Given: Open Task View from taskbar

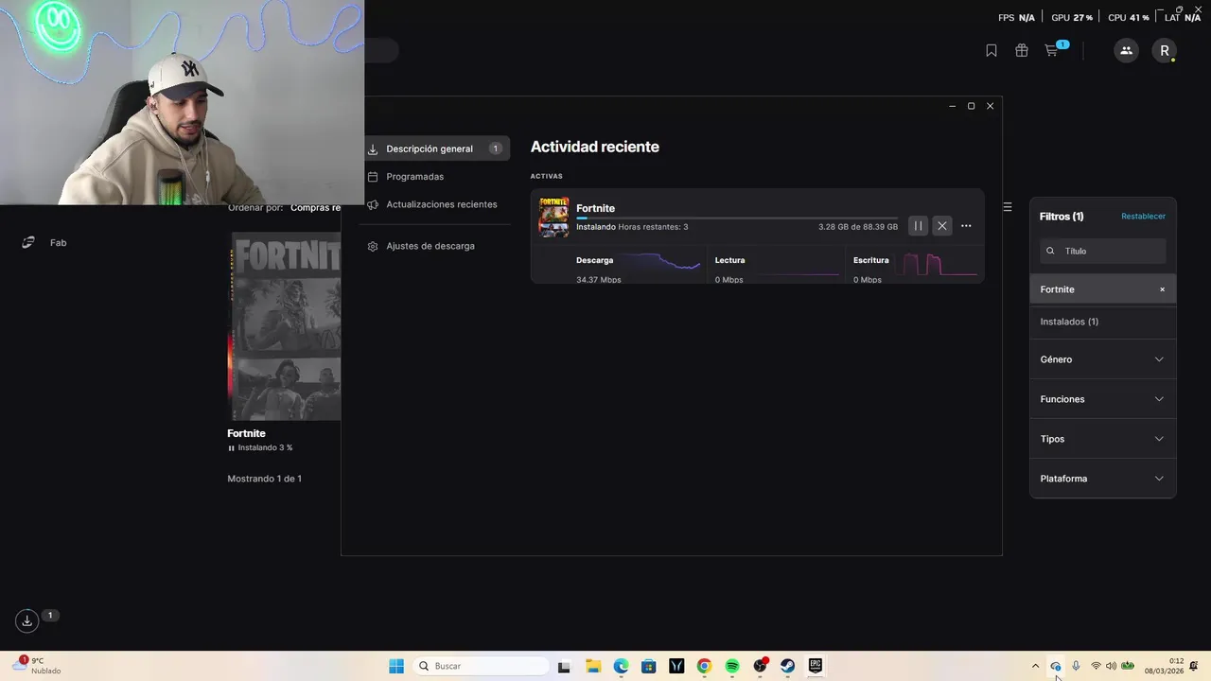Looking at the screenshot, I should 564,666.
